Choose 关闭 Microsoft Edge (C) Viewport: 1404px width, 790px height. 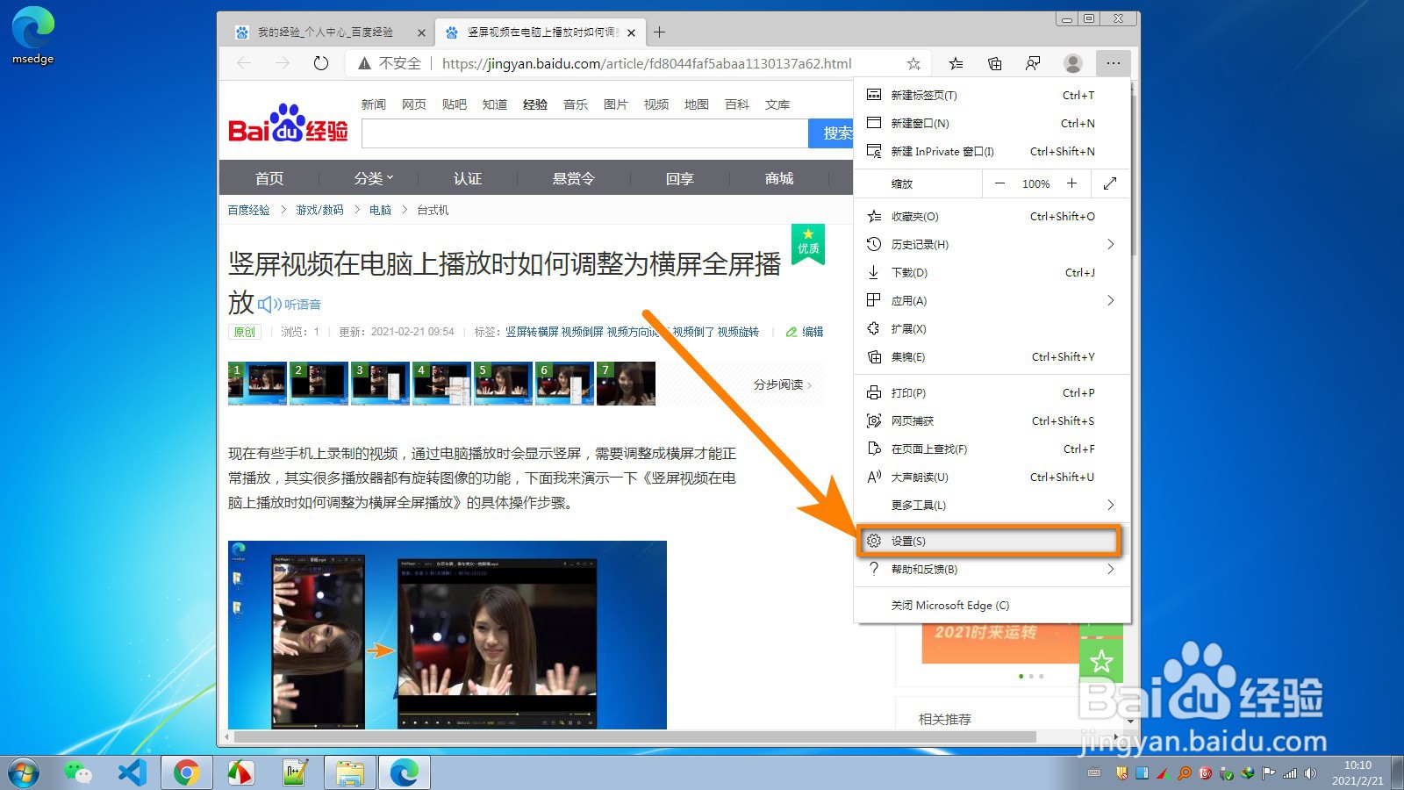pyautogui.click(x=992, y=605)
